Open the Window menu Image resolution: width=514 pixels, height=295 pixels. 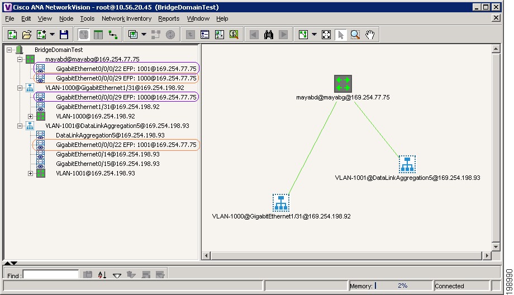(x=198, y=18)
